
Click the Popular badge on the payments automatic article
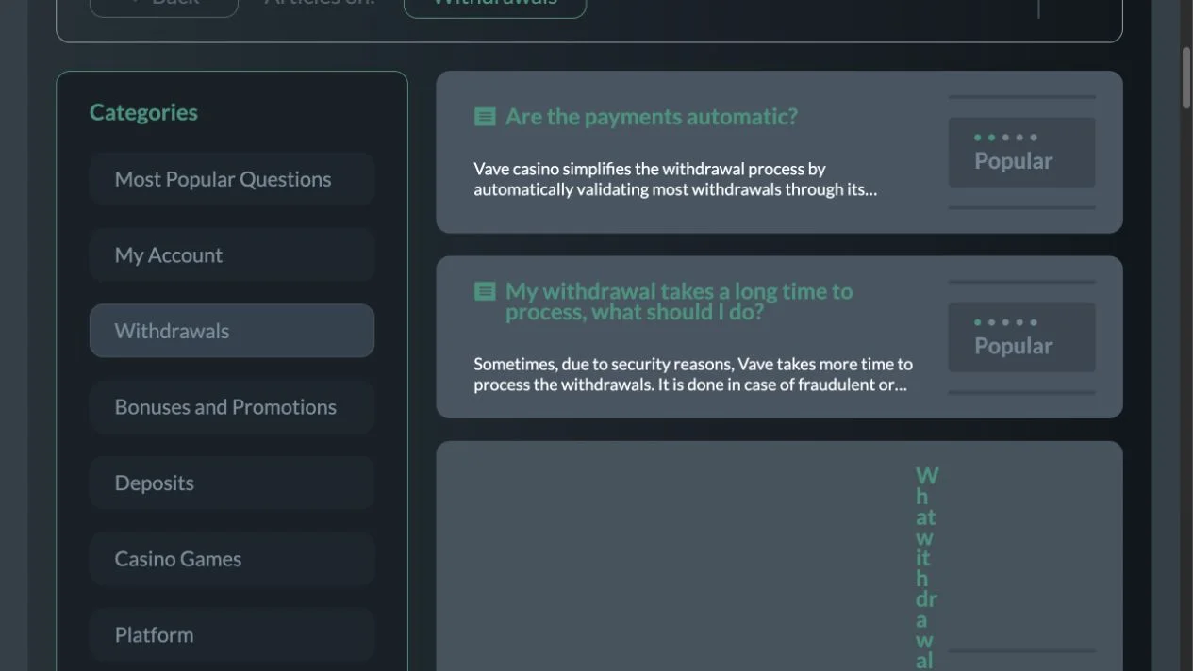point(1021,153)
